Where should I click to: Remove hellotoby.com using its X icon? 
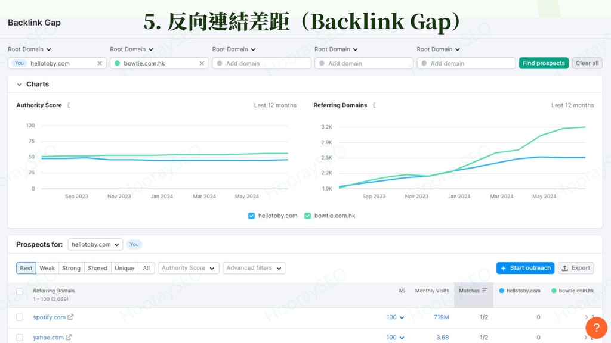tap(100, 63)
